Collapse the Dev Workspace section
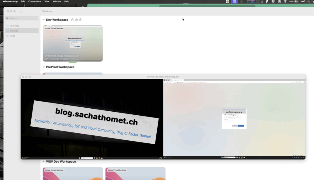 [44, 20]
